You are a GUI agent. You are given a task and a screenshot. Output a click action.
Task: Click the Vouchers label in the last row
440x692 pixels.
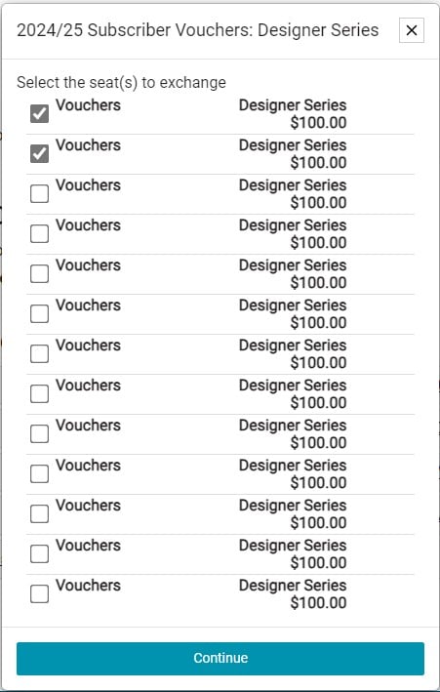tap(88, 586)
